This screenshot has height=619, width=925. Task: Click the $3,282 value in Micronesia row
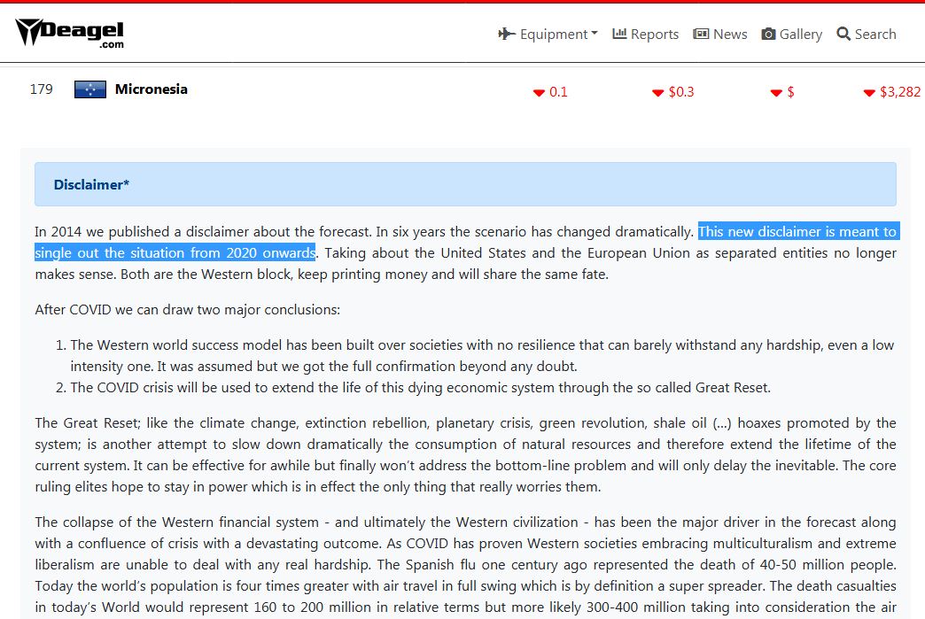click(900, 92)
